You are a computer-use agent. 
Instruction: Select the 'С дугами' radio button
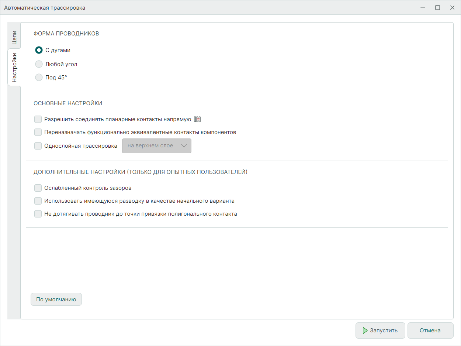39,50
